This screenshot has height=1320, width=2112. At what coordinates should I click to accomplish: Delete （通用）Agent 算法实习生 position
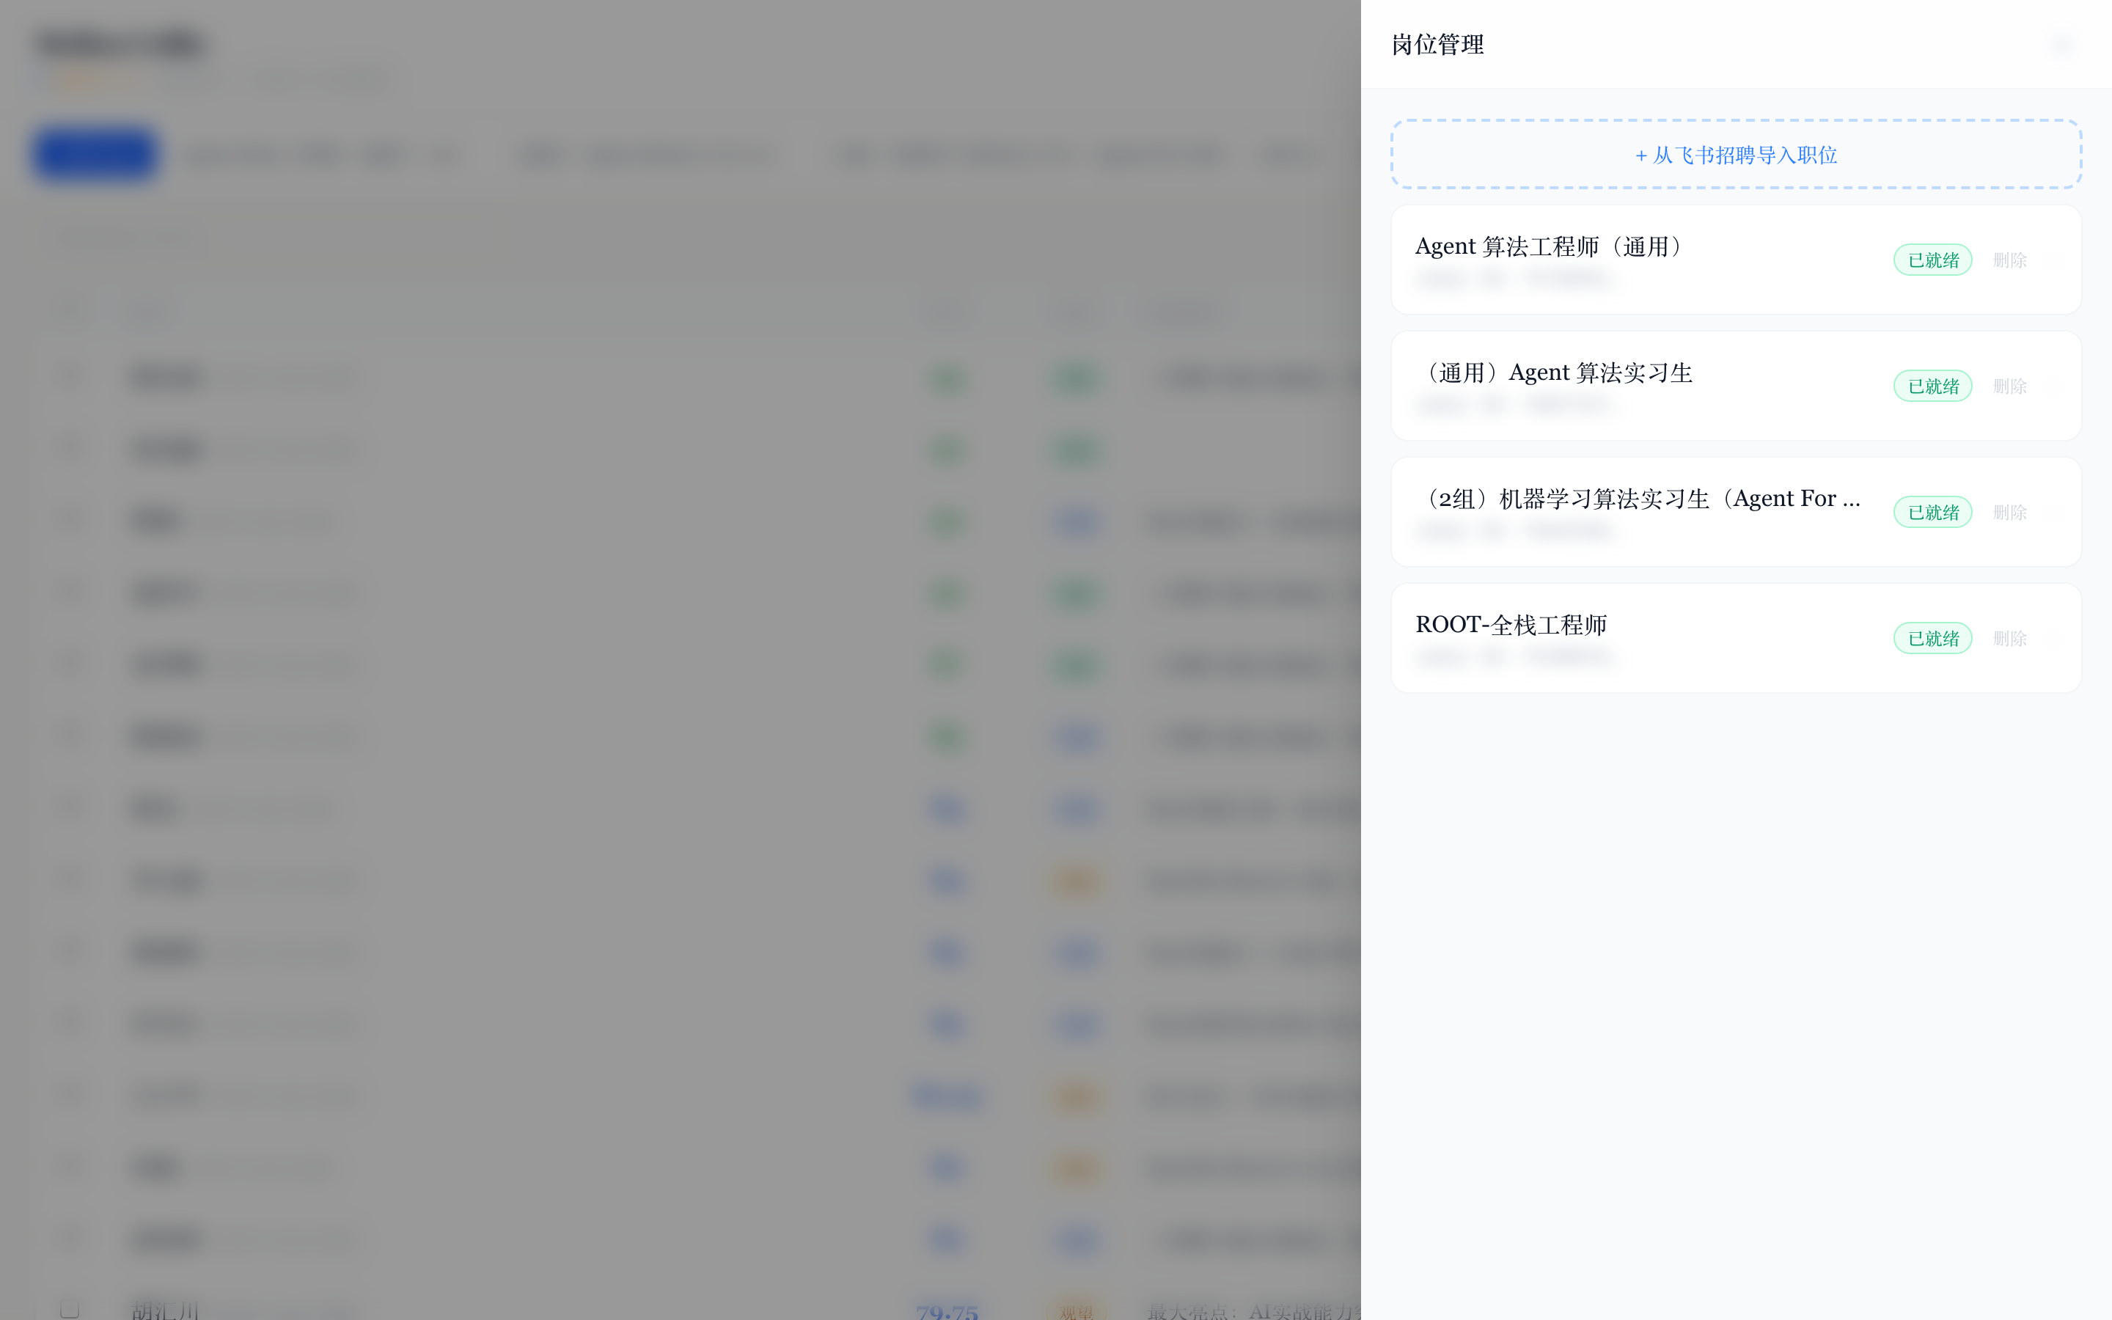point(2009,386)
